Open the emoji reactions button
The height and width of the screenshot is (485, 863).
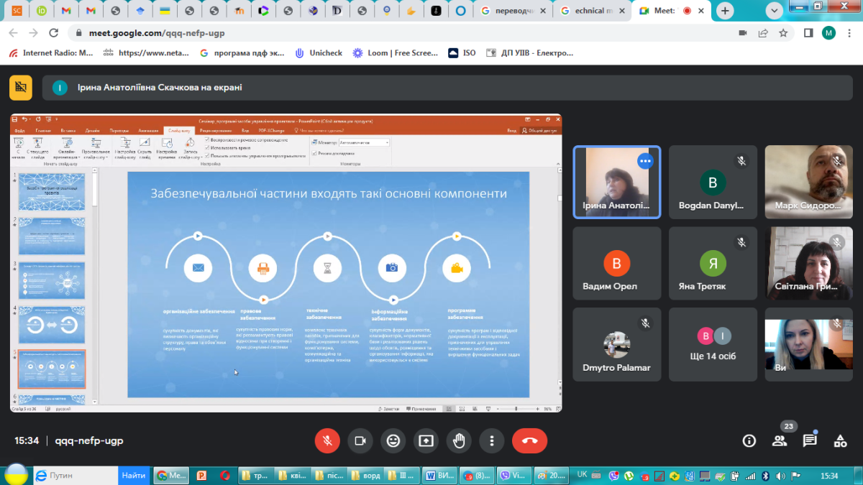pyautogui.click(x=393, y=440)
